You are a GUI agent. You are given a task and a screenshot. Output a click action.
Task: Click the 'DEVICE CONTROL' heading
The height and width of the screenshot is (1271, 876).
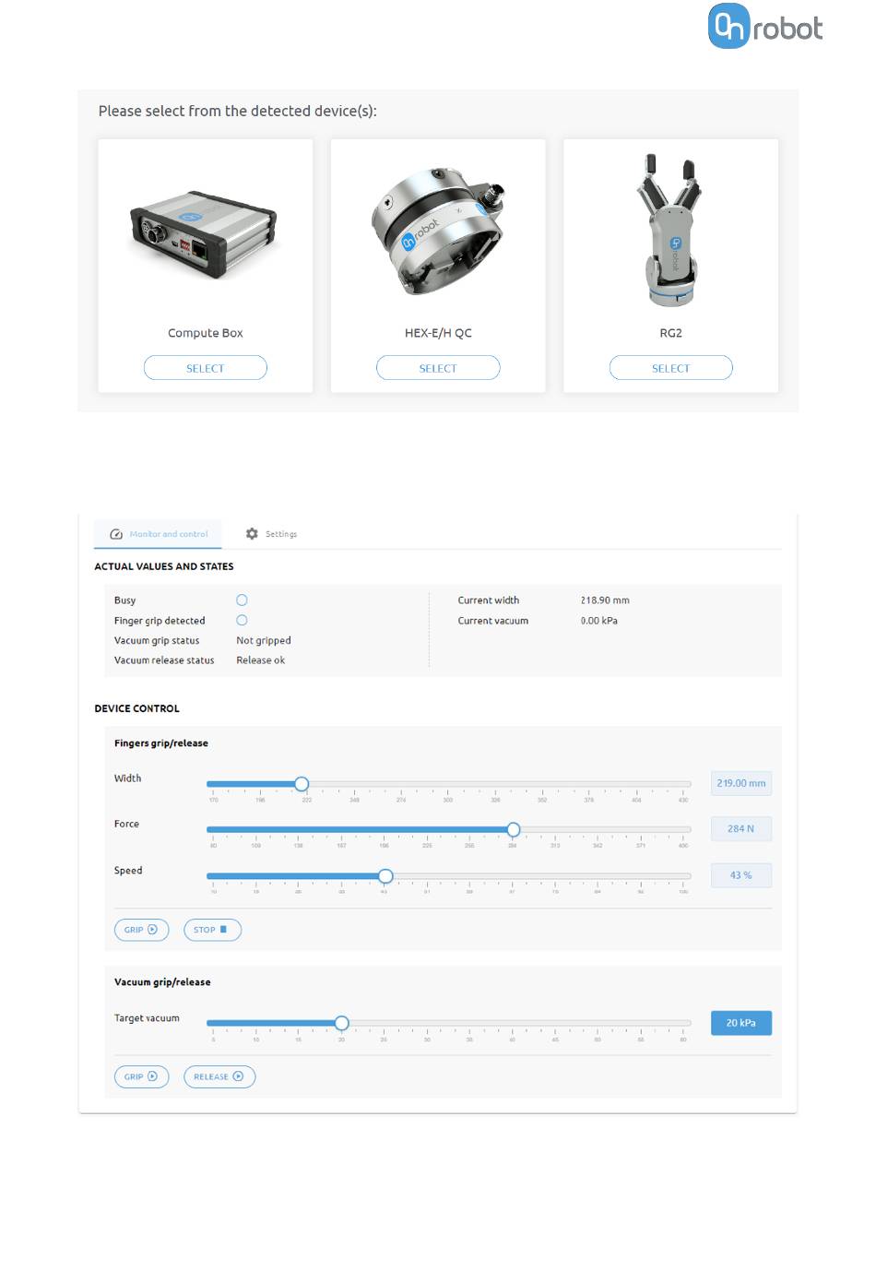137,708
